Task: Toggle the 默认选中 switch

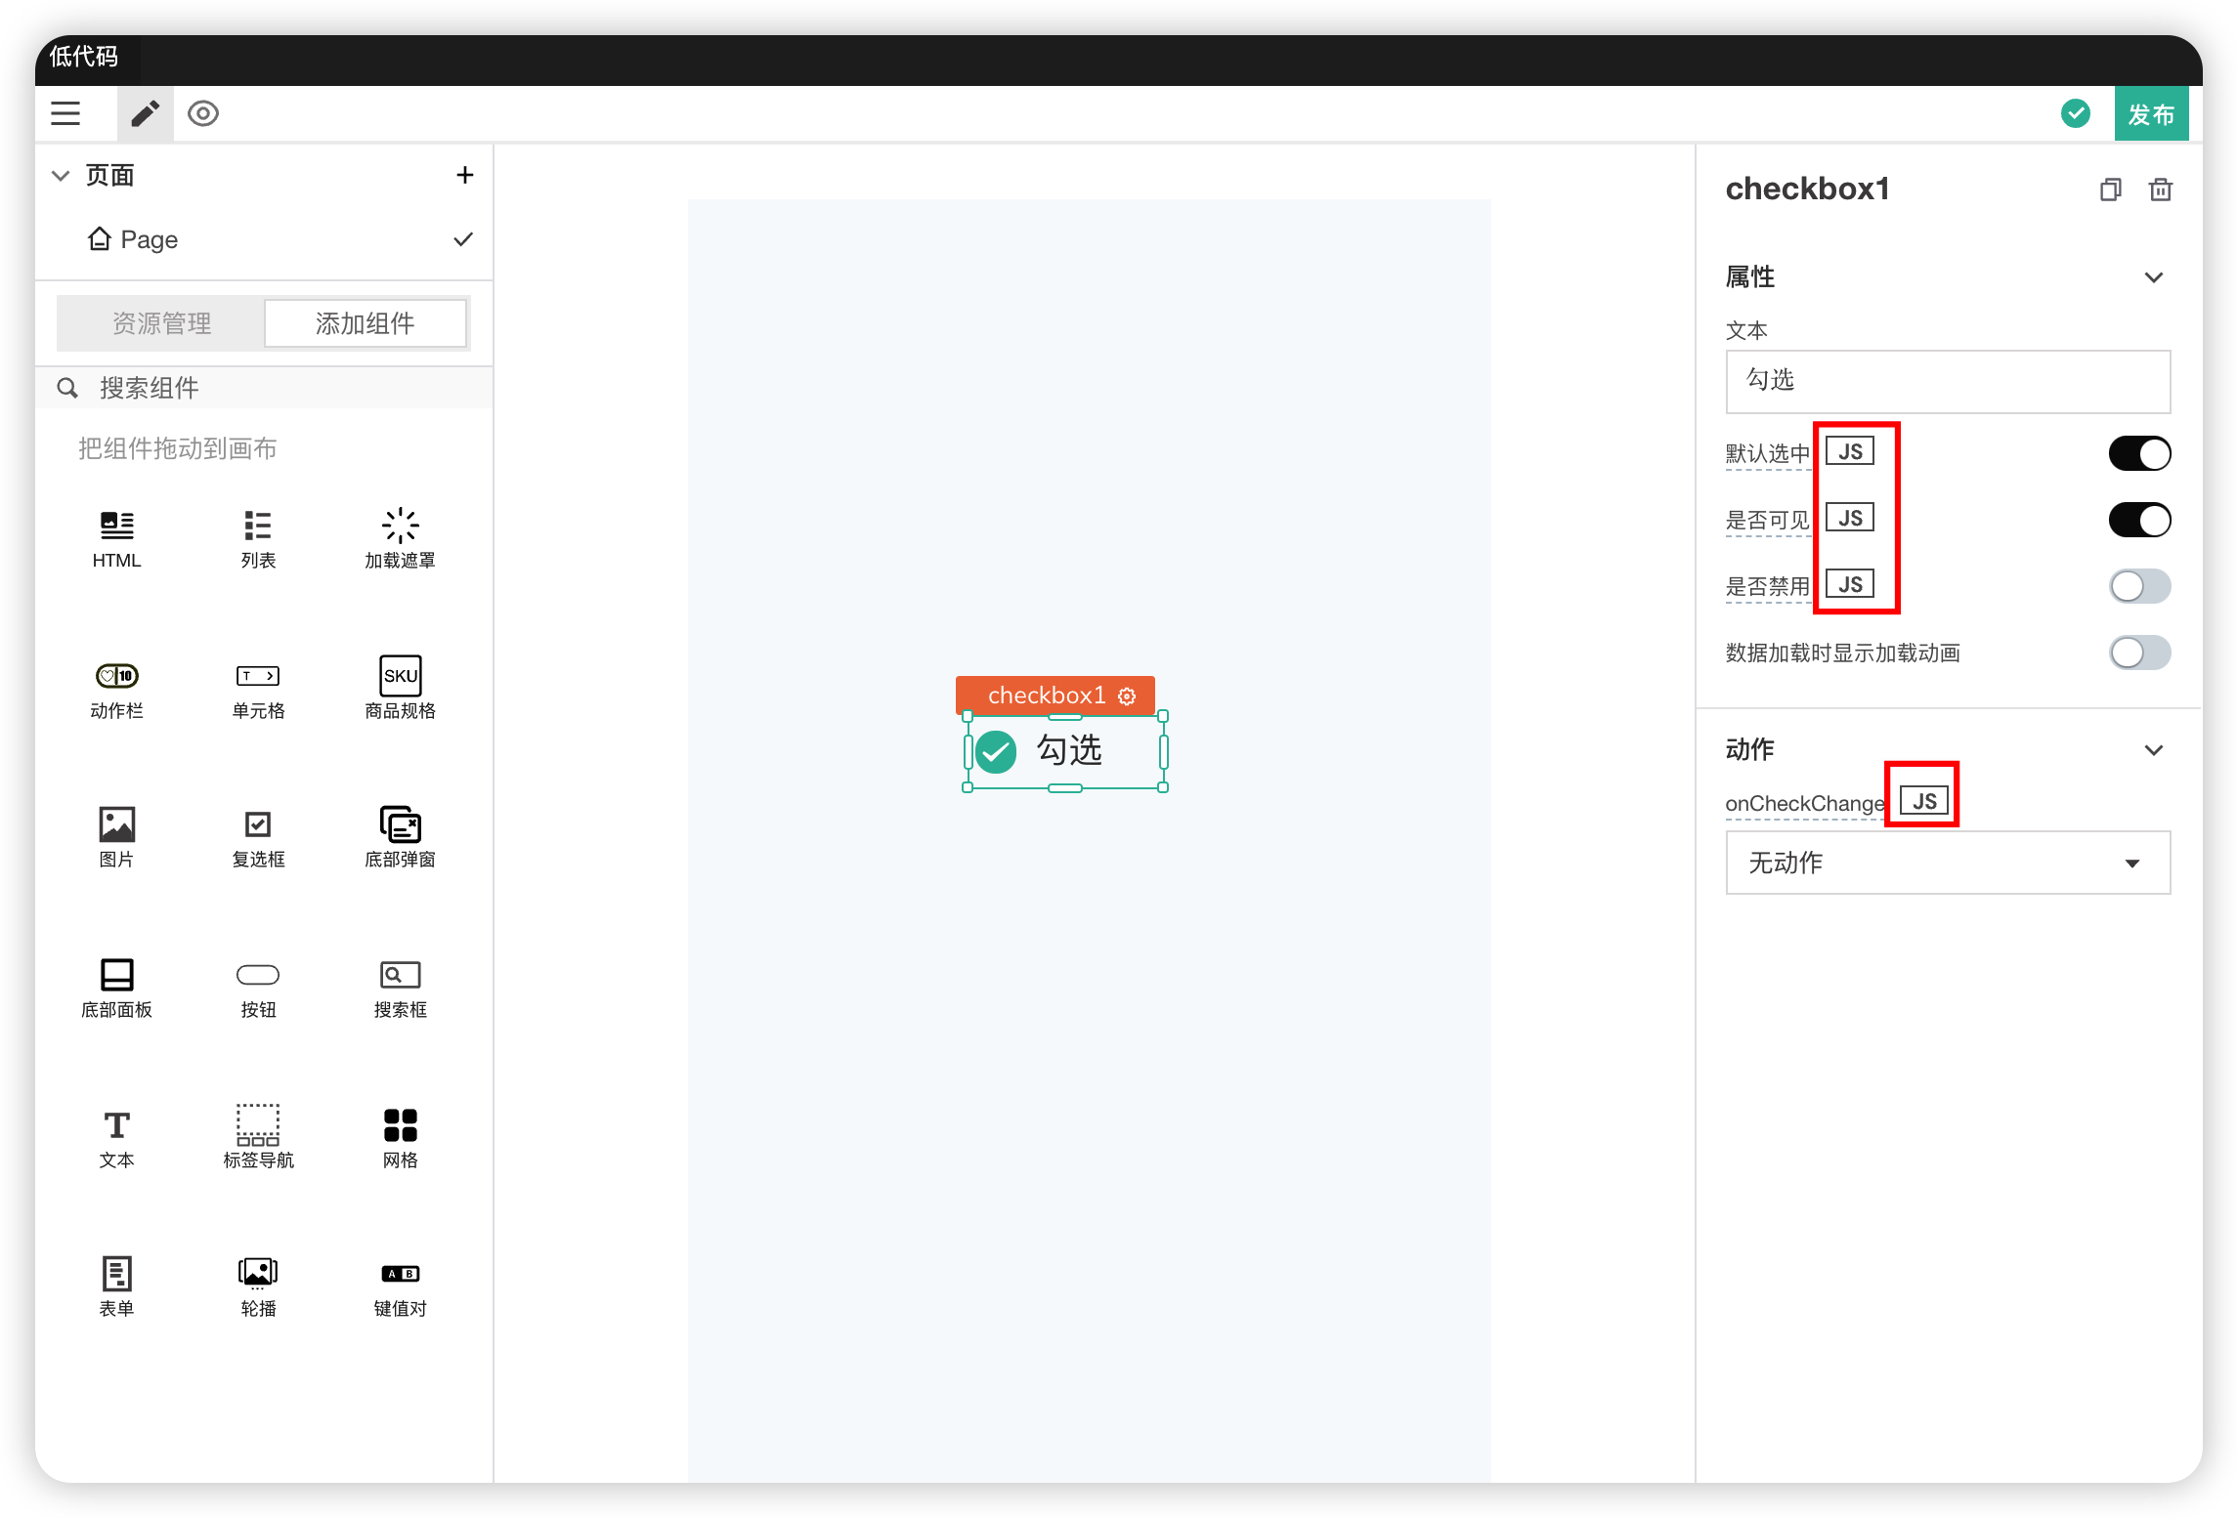Action: point(2138,454)
